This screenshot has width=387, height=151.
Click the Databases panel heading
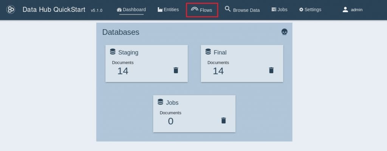(x=121, y=32)
